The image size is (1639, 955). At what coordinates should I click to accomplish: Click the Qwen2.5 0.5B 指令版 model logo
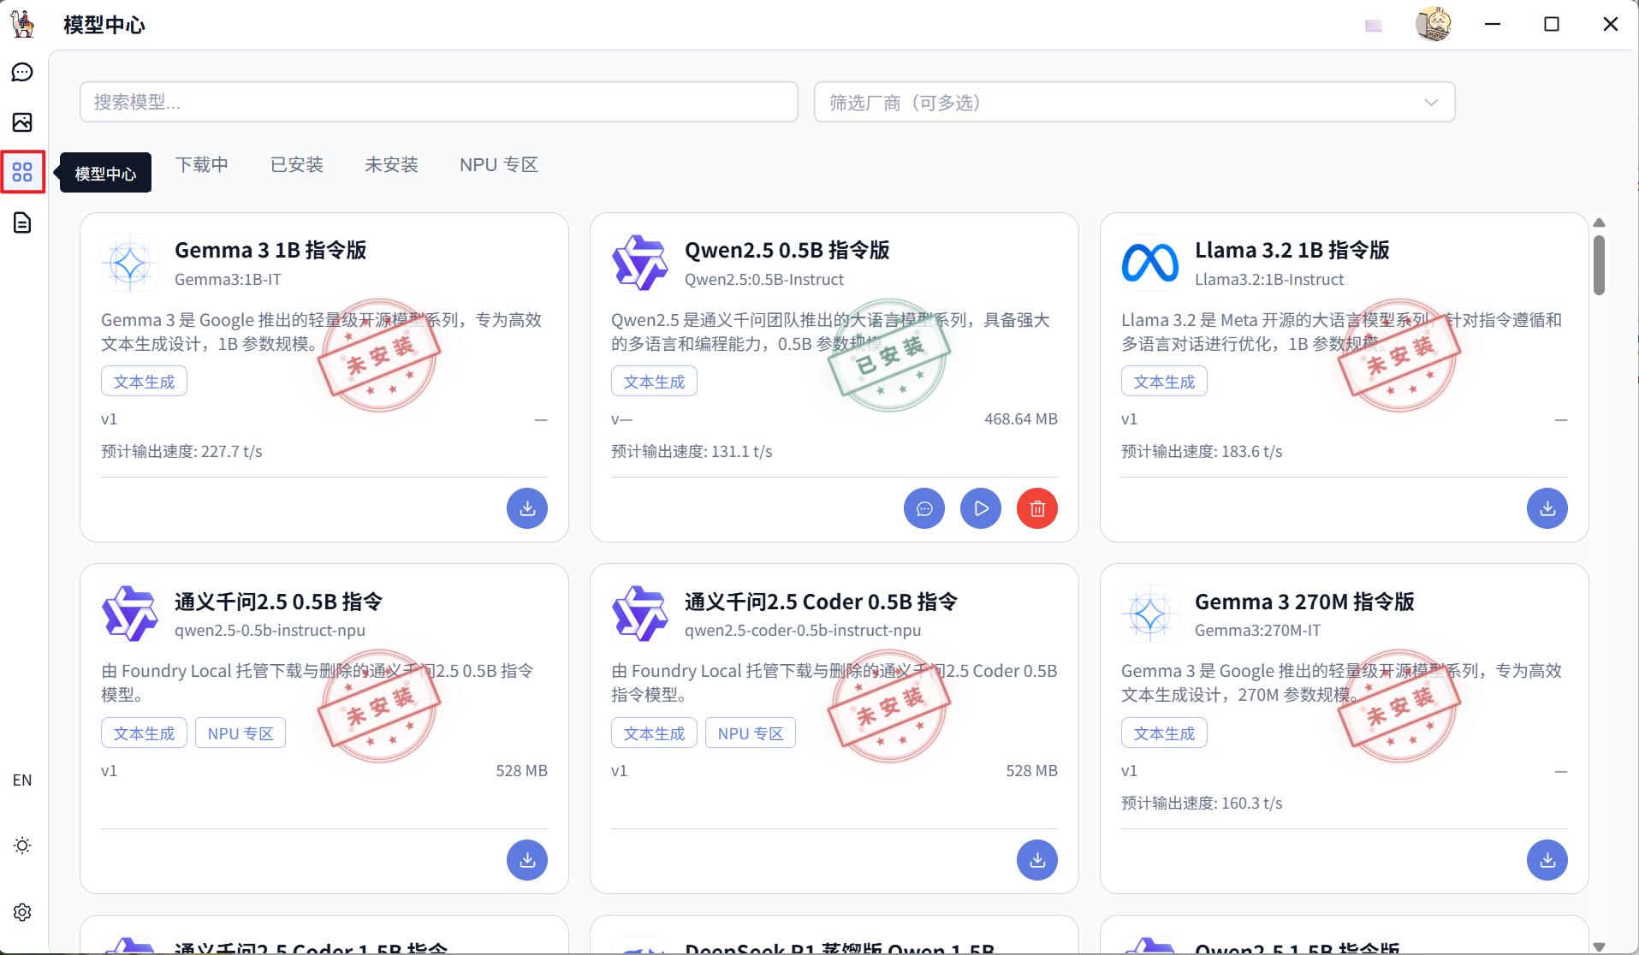pos(640,263)
